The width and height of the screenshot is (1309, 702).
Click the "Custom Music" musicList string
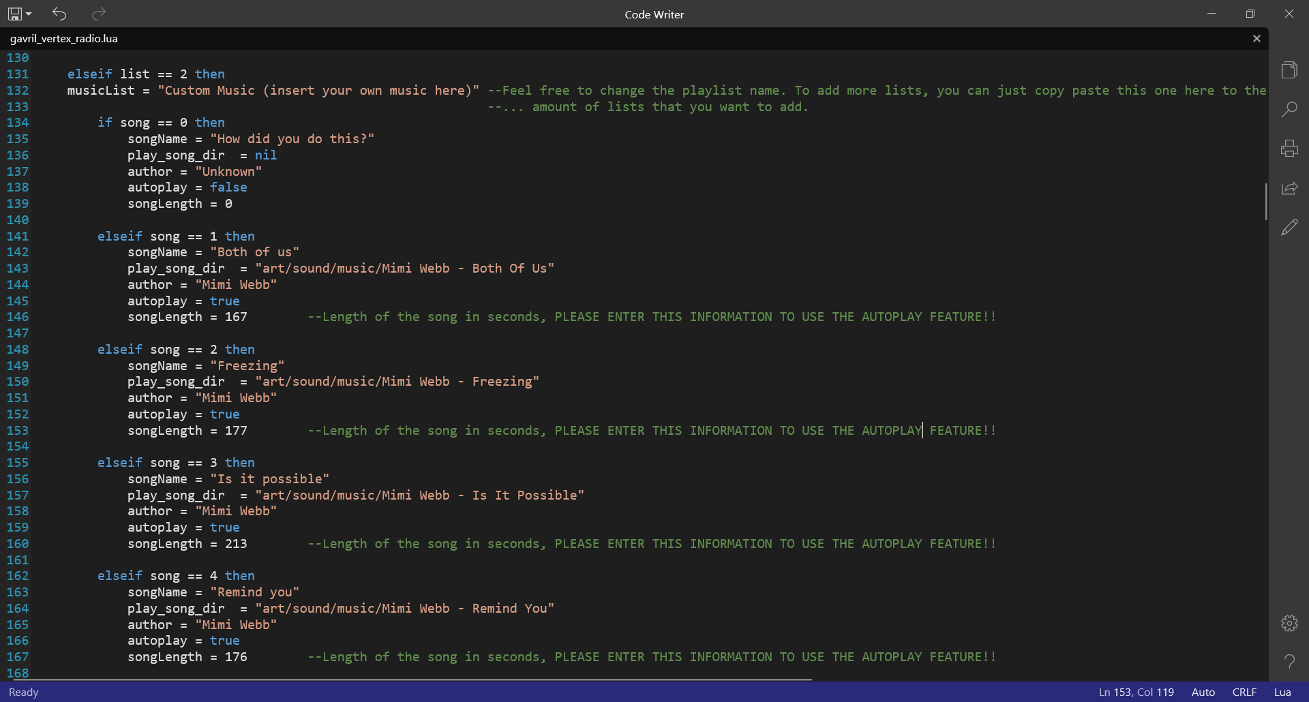pos(318,91)
